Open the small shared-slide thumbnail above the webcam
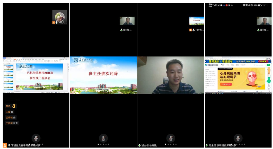 (197, 21)
